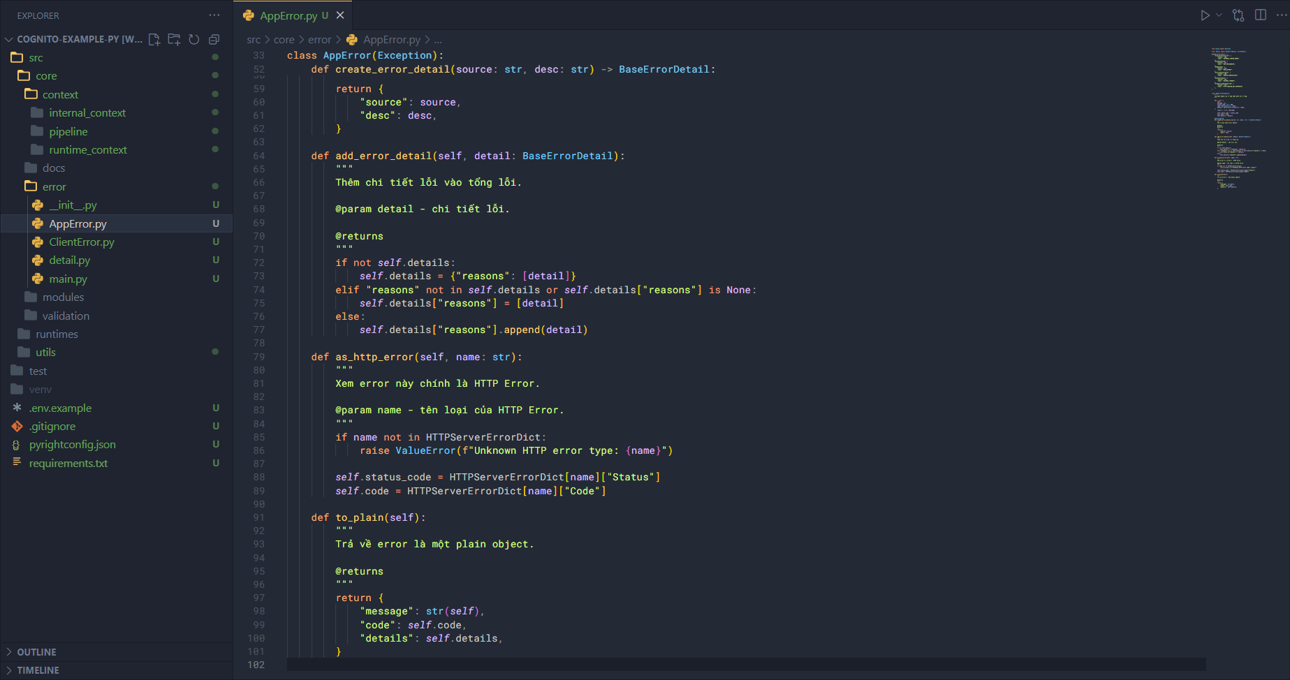Select the AppError.py editor tab
Viewport: 1290px width, 680px height.
pos(288,15)
